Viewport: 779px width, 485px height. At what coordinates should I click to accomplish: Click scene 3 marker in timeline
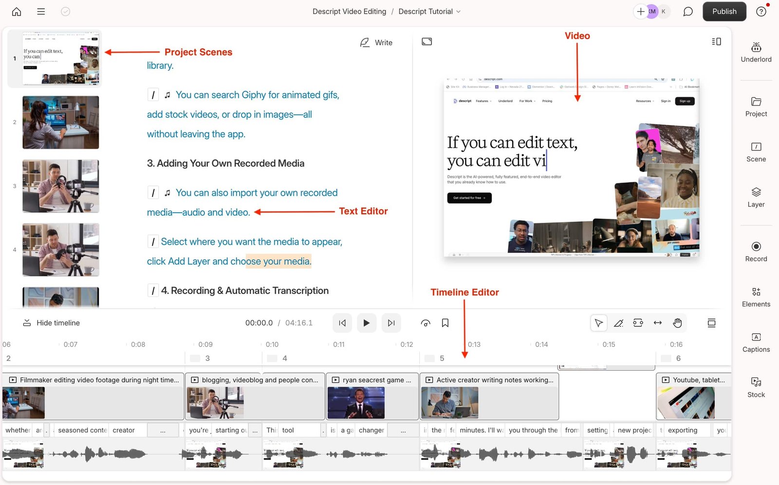pyautogui.click(x=201, y=359)
